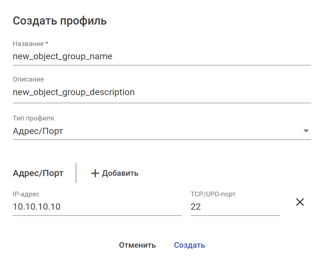
Task: Click the Название field with new_object_group_name
Action: (x=162, y=57)
